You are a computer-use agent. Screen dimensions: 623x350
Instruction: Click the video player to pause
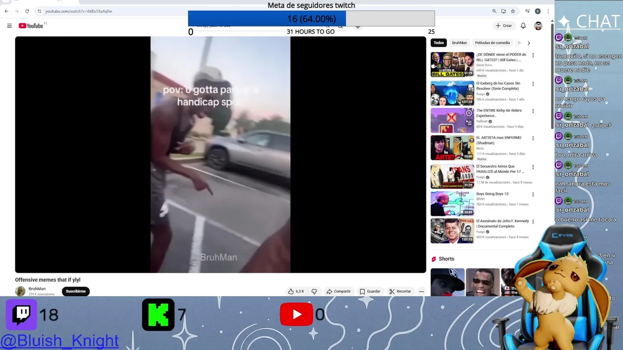coord(220,155)
